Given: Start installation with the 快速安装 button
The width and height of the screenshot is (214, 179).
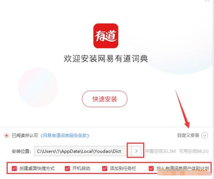Looking at the screenshot, I should [x=105, y=99].
